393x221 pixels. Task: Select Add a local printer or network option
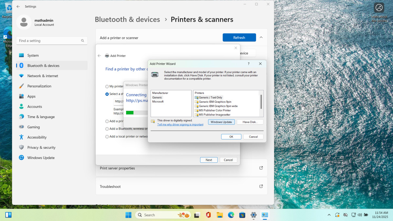pyautogui.click(x=107, y=137)
